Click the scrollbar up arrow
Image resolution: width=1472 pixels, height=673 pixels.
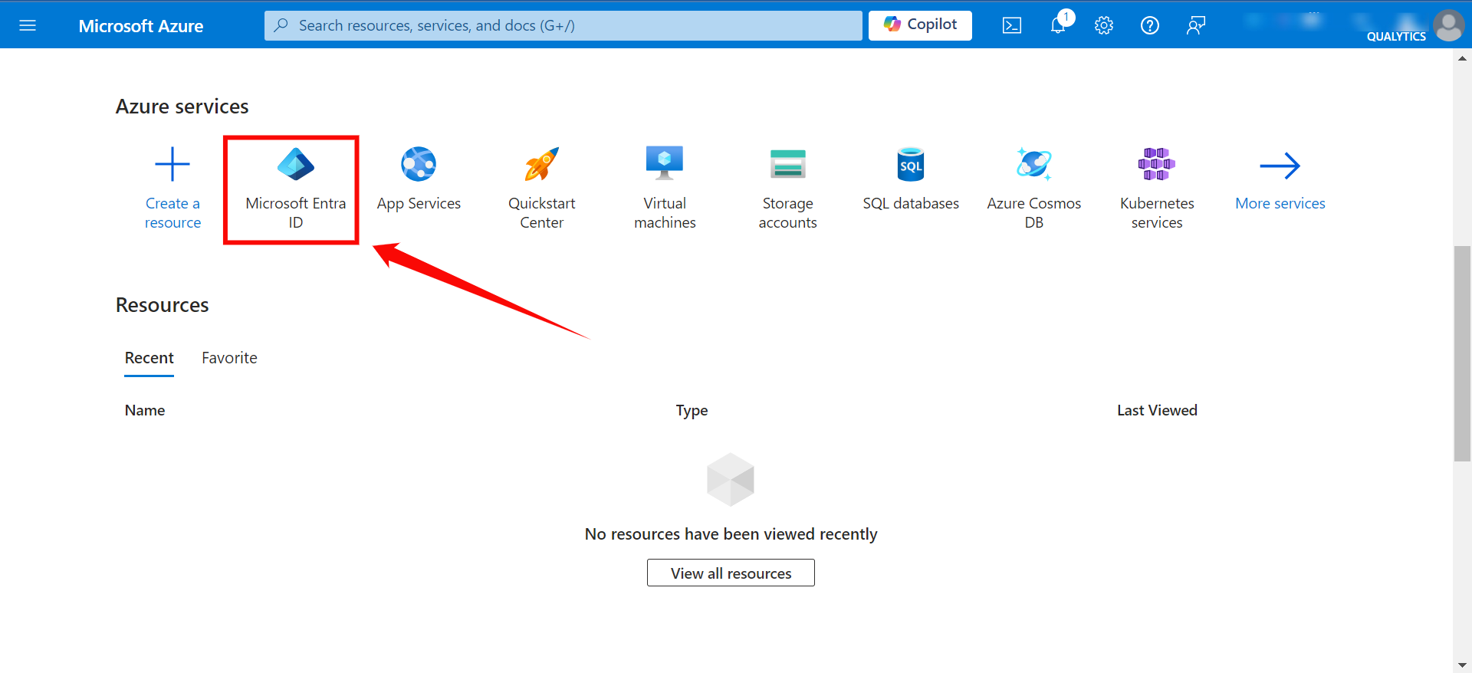tap(1462, 57)
